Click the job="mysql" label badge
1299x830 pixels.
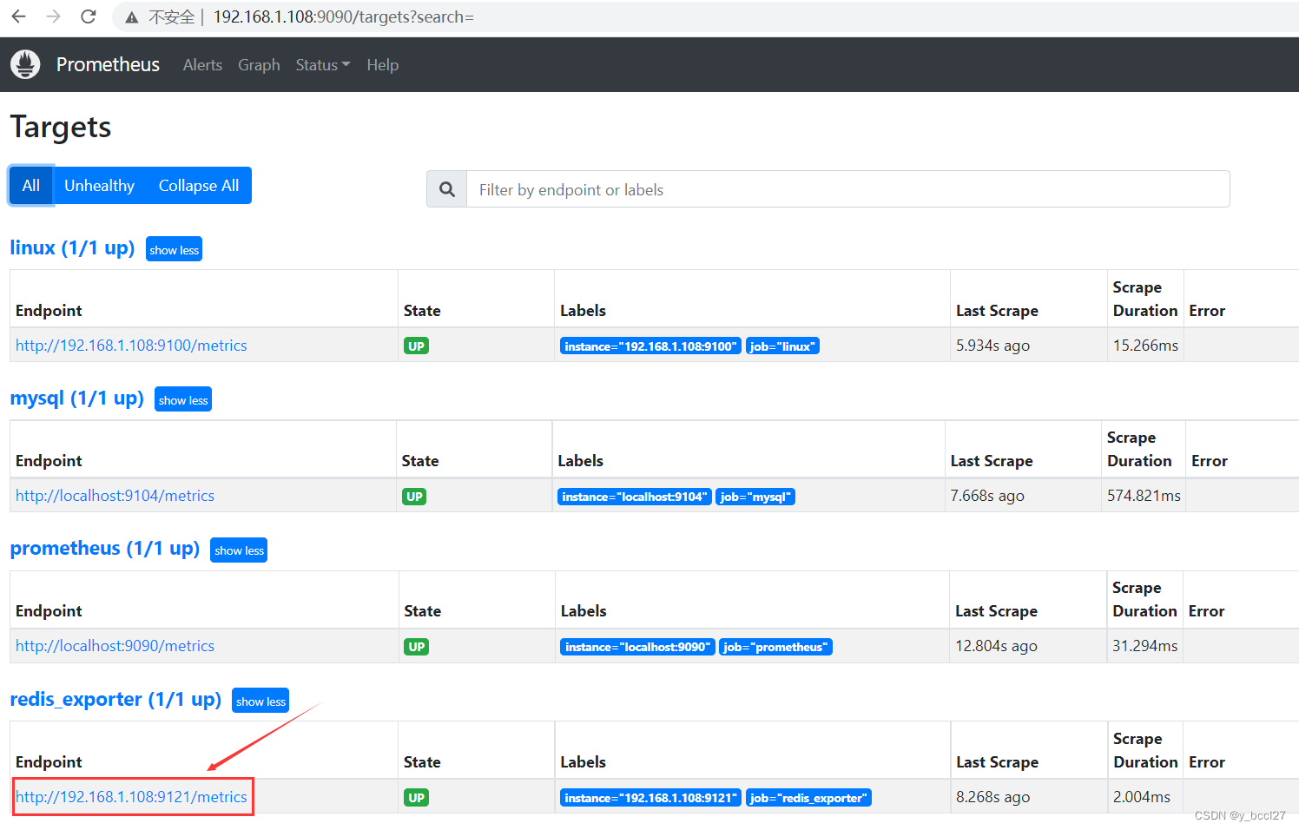[755, 497]
